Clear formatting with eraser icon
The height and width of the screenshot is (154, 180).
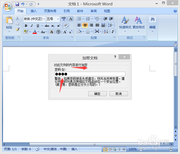pyautogui.click(x=66, y=26)
